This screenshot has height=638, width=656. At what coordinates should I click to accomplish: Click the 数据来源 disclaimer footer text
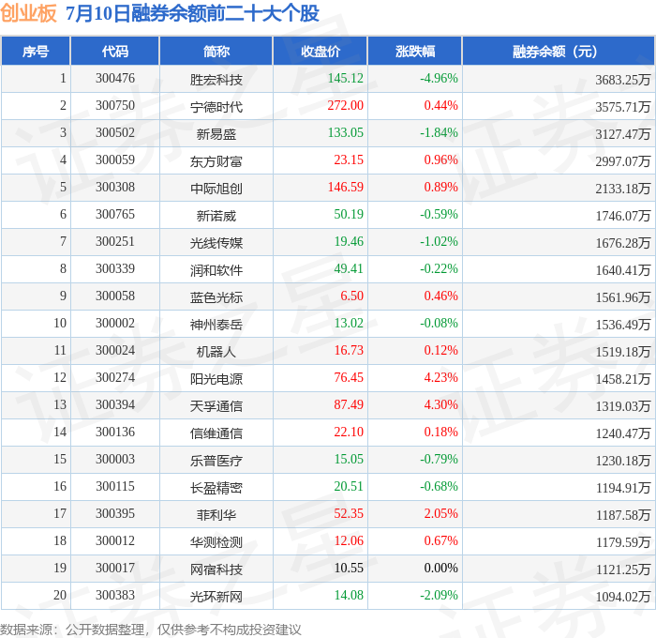click(151, 630)
